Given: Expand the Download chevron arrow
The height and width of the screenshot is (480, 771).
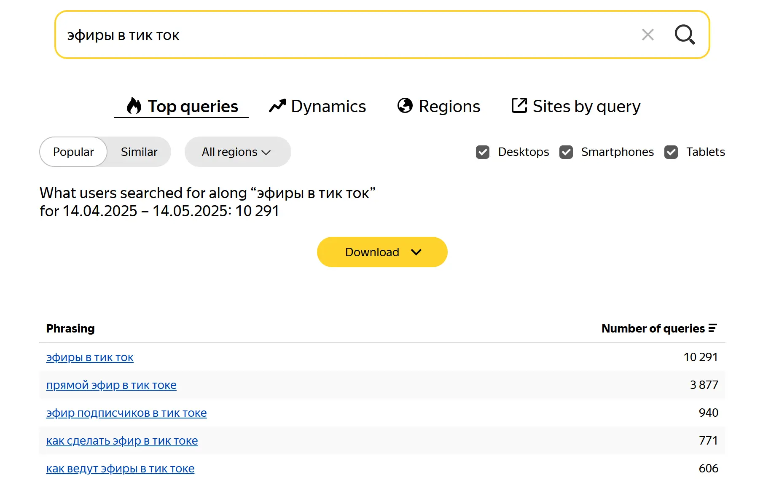Looking at the screenshot, I should 416,252.
